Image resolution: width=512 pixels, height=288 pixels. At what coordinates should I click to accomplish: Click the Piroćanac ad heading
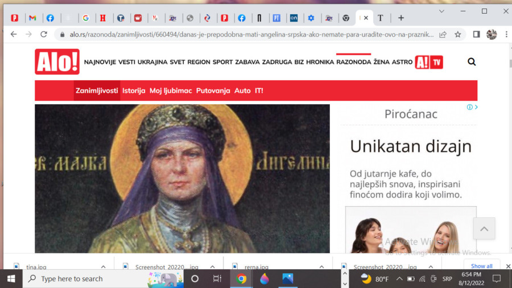click(411, 114)
